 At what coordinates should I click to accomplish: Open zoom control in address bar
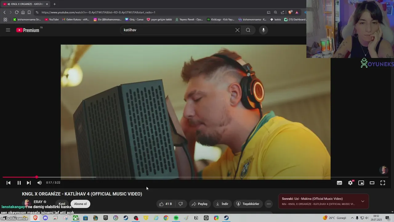275,12
